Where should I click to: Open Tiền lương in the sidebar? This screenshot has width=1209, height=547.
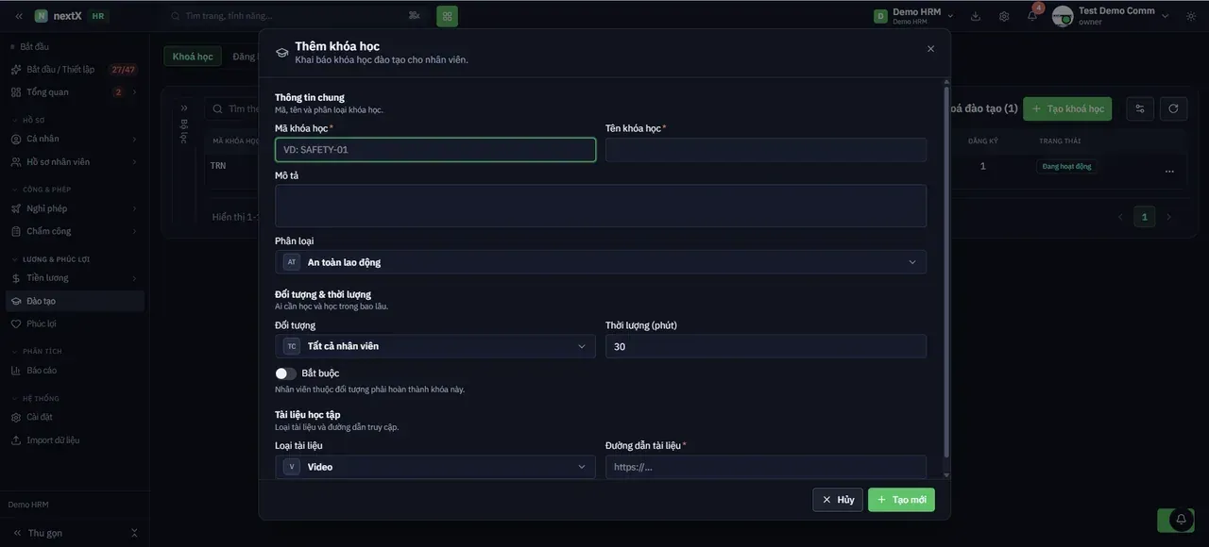pyautogui.click(x=75, y=278)
